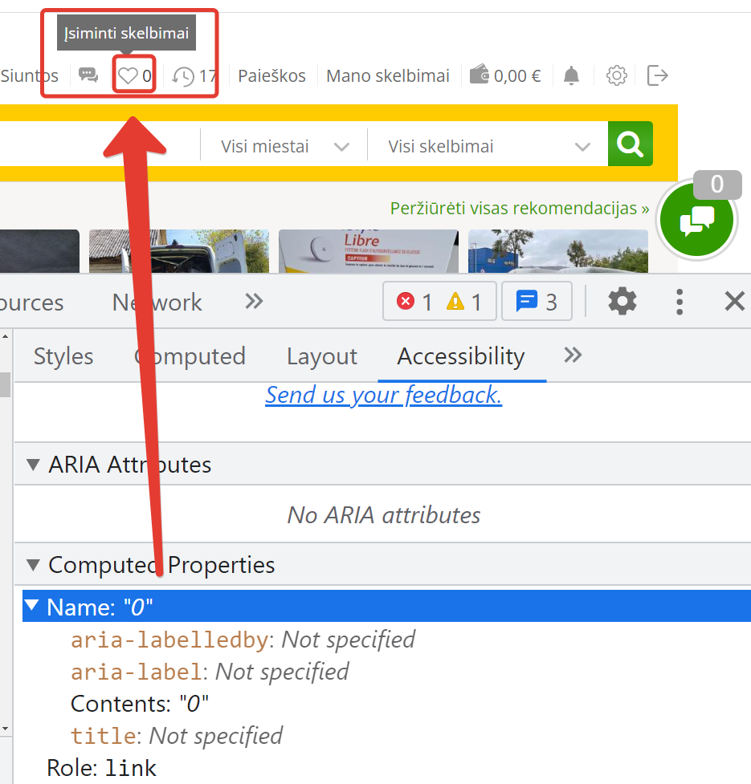The image size is (751, 784).
Task: Switch to the Styles tab
Action: point(63,356)
